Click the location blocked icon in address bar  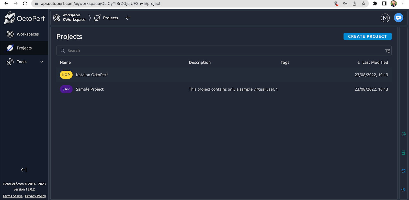(336, 4)
